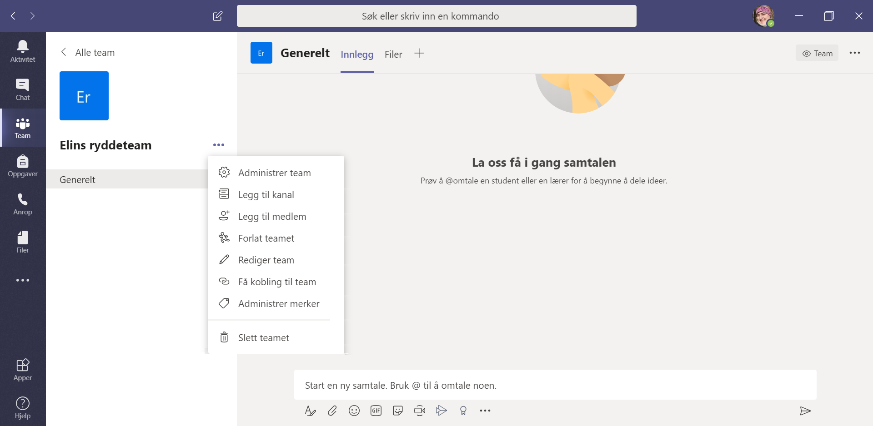Choose Legg til medlem
Viewport: 873px width, 426px height.
pos(276,217)
